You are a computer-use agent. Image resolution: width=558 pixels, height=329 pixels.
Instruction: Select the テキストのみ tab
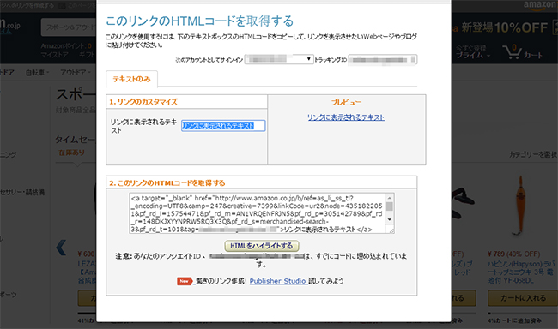coord(131,79)
